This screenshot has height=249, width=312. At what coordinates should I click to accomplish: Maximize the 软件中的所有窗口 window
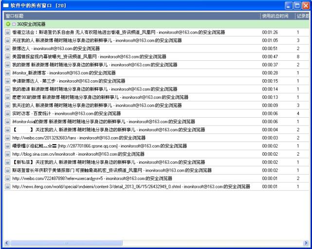(x=297, y=5)
